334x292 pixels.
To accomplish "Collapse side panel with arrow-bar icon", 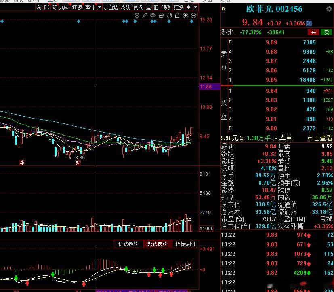I will click(189, 7).
